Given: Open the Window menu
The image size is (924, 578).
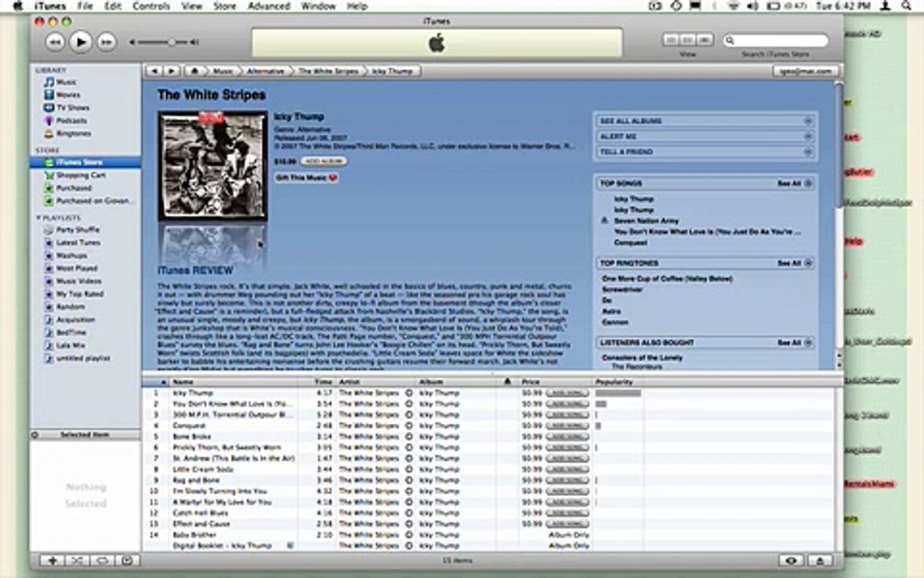Looking at the screenshot, I should (318, 6).
